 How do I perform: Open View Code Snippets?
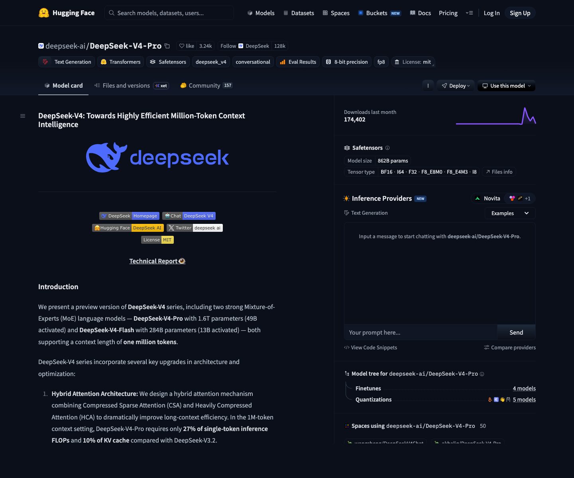click(370, 348)
